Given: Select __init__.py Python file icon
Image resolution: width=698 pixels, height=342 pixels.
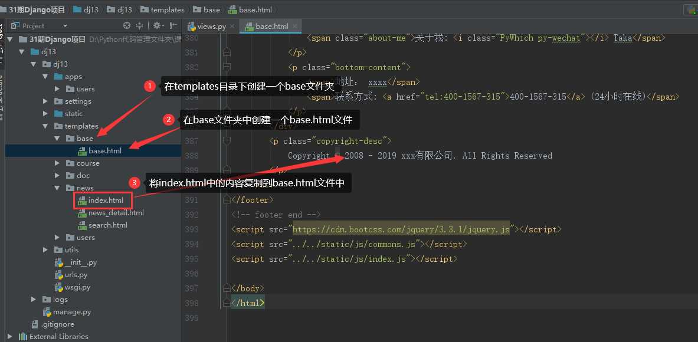Looking at the screenshot, I should [x=58, y=262].
